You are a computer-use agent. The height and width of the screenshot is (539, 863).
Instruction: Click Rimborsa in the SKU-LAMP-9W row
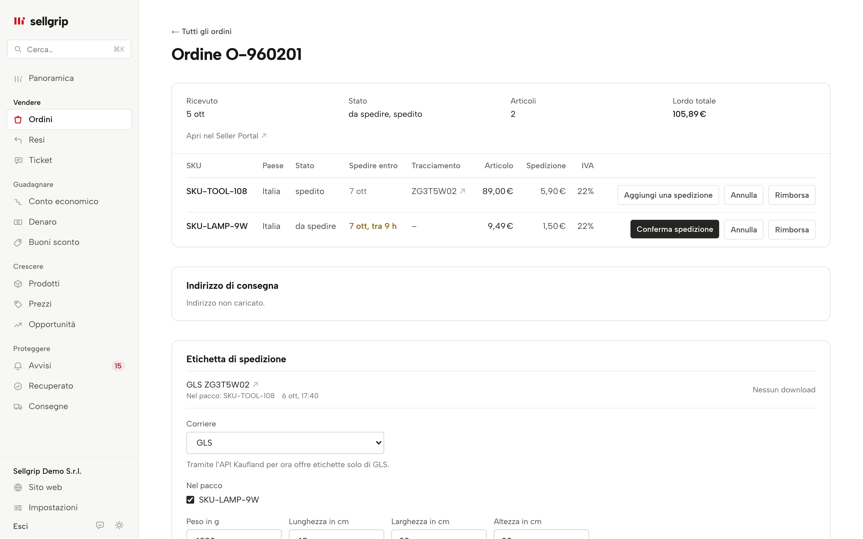pos(792,229)
